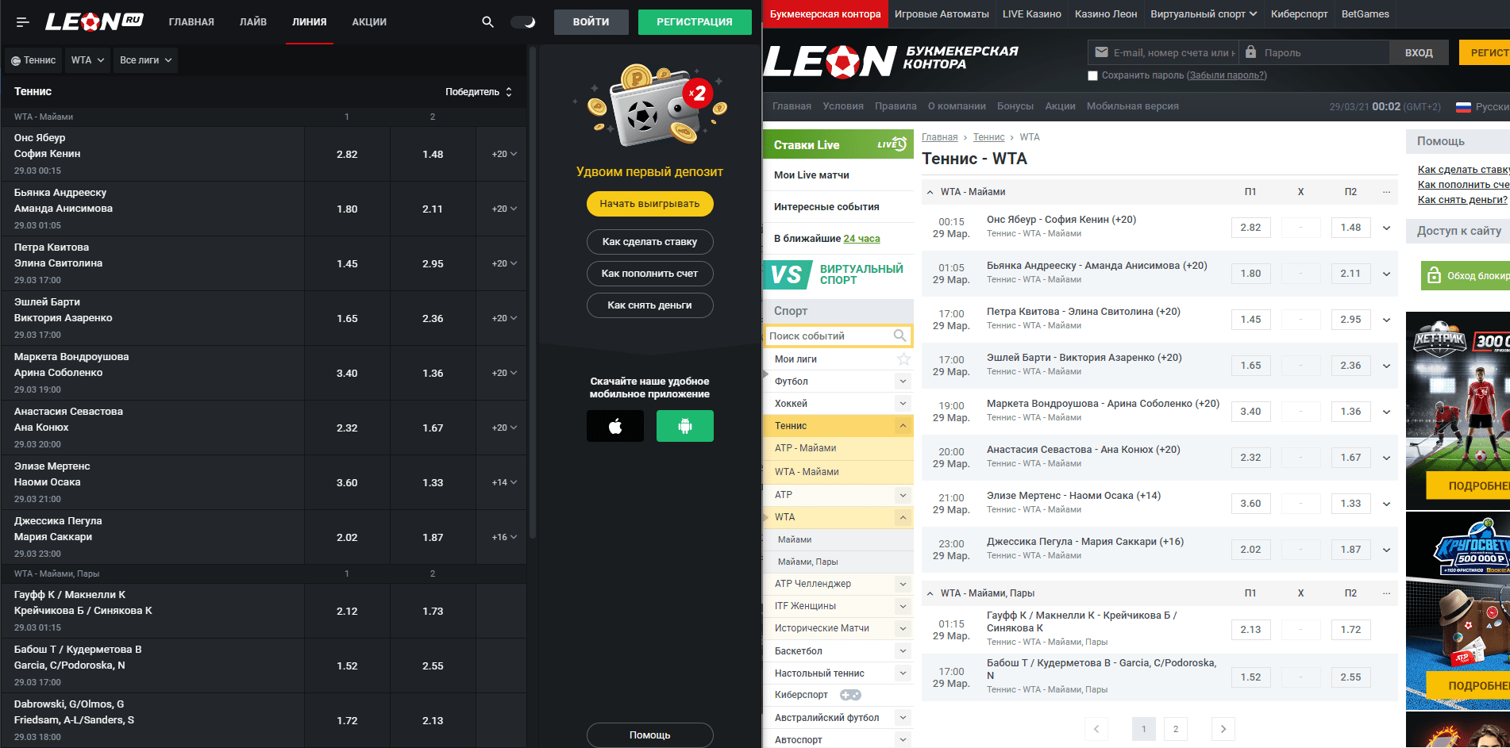
Task: Open the АКЦИИ tab in left header
Action: coord(369,22)
